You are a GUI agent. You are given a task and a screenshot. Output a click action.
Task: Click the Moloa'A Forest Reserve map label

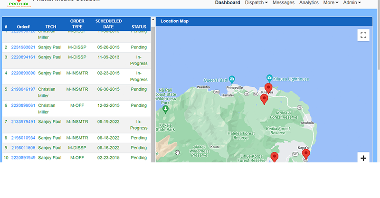[284, 115]
